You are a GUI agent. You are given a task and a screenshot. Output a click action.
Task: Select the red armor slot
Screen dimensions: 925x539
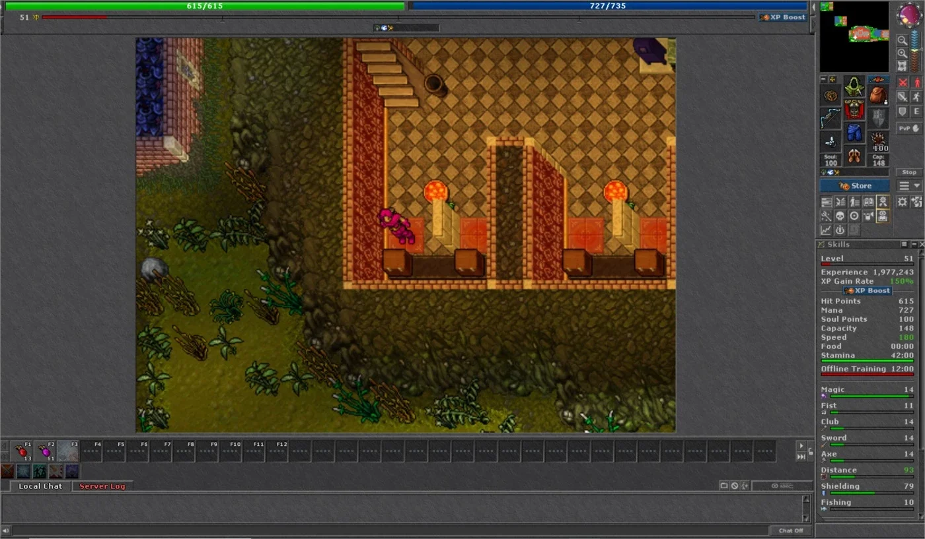(854, 109)
